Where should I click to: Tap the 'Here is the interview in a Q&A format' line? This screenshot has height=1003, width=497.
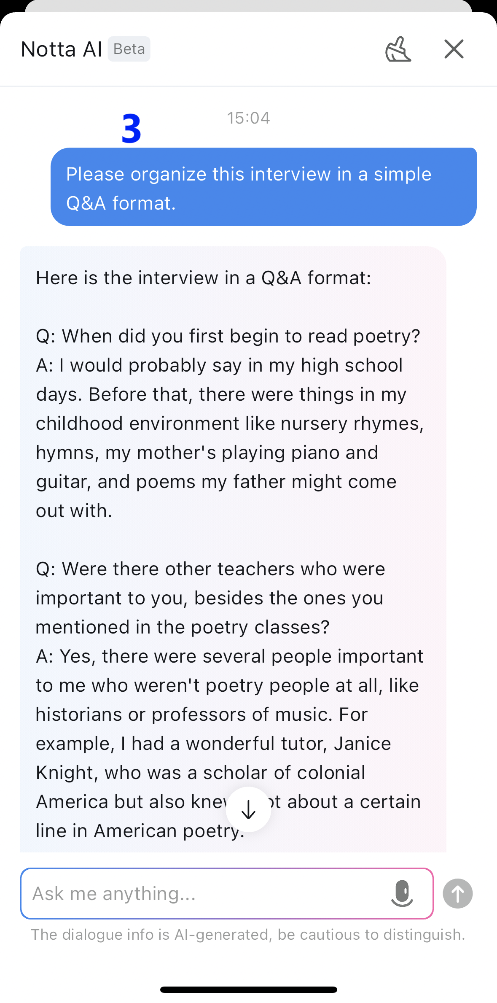(203, 278)
